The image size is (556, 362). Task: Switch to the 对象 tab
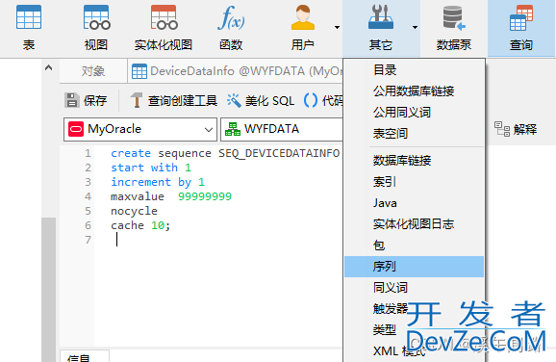click(93, 71)
